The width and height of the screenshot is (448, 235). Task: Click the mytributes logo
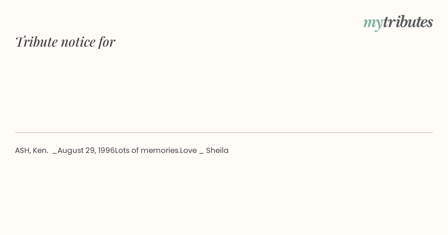tap(398, 22)
